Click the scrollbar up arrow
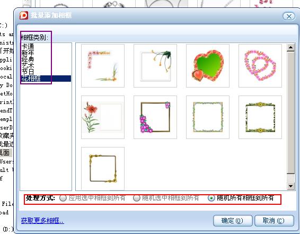The height and width of the screenshot is (234, 300). point(291,47)
